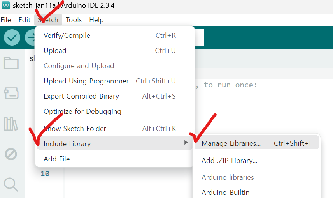Click the Arduino IDE logo in title bar
This screenshot has height=198, width=333.
(x=6, y=5)
